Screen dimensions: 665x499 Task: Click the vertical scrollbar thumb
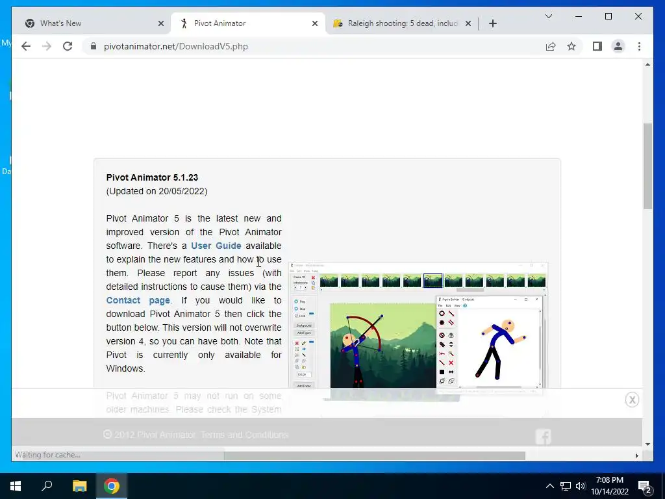[647, 166]
